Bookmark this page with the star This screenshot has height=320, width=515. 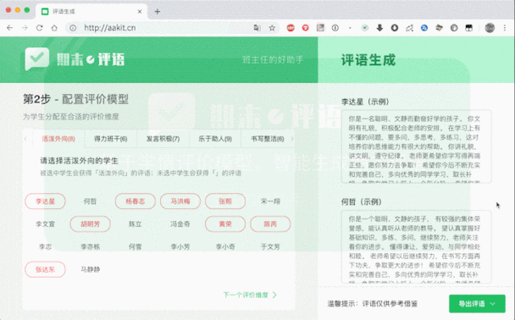(272, 28)
